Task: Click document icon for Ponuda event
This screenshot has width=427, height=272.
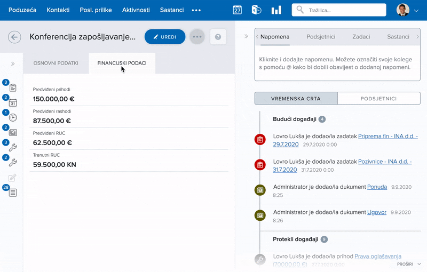Action: pyautogui.click(x=260, y=190)
